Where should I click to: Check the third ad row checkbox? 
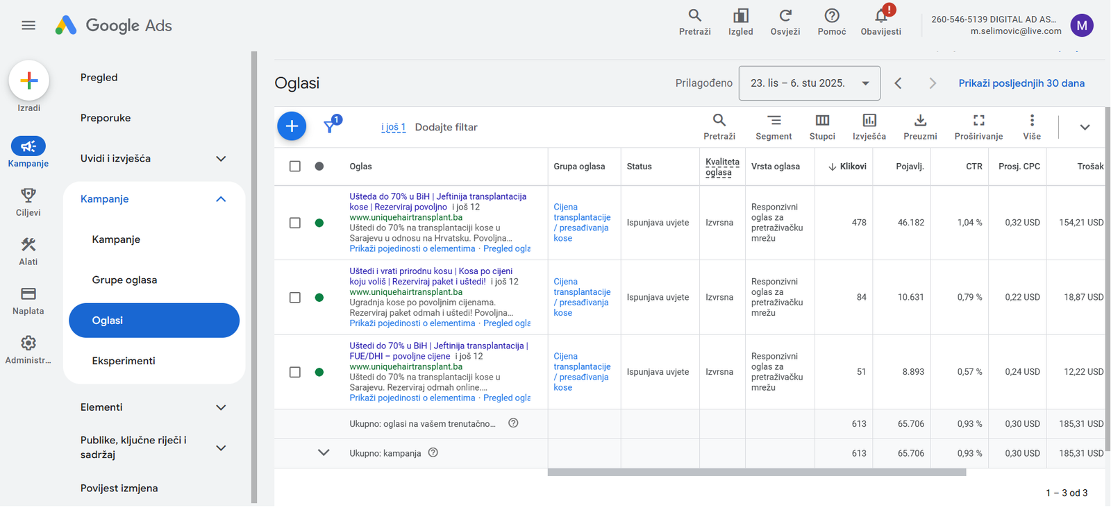point(295,372)
